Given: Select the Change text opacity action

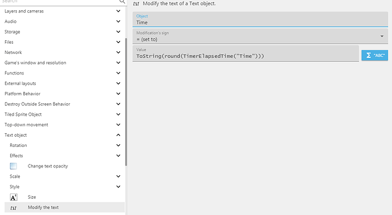Looking at the screenshot, I should pos(64,166).
